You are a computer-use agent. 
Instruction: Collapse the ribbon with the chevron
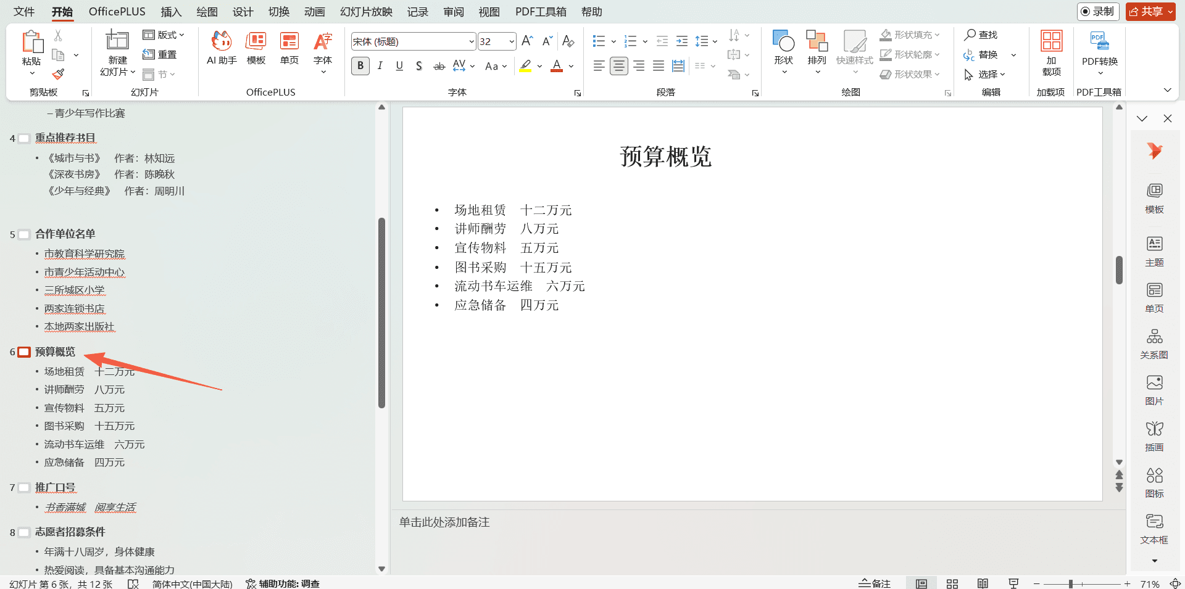tap(1167, 90)
